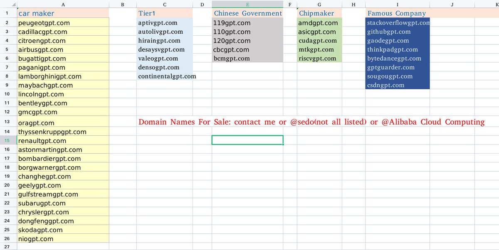499x250 pixels.
Task: Select cell chryslergpt.com
Action: [x=63, y=212]
